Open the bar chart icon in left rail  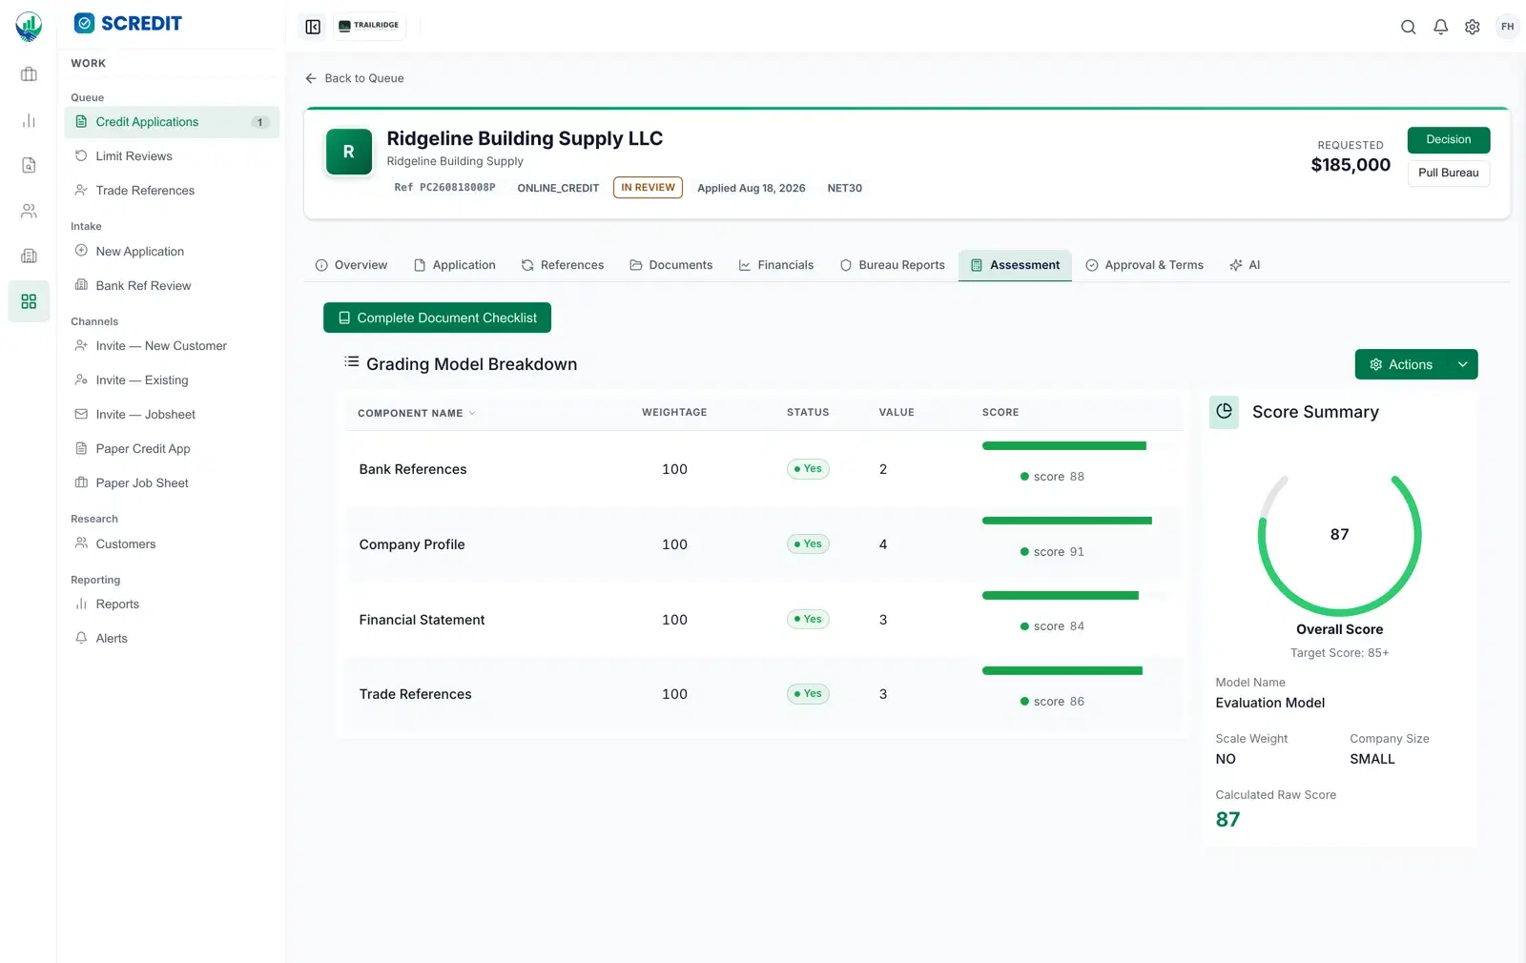(x=29, y=120)
